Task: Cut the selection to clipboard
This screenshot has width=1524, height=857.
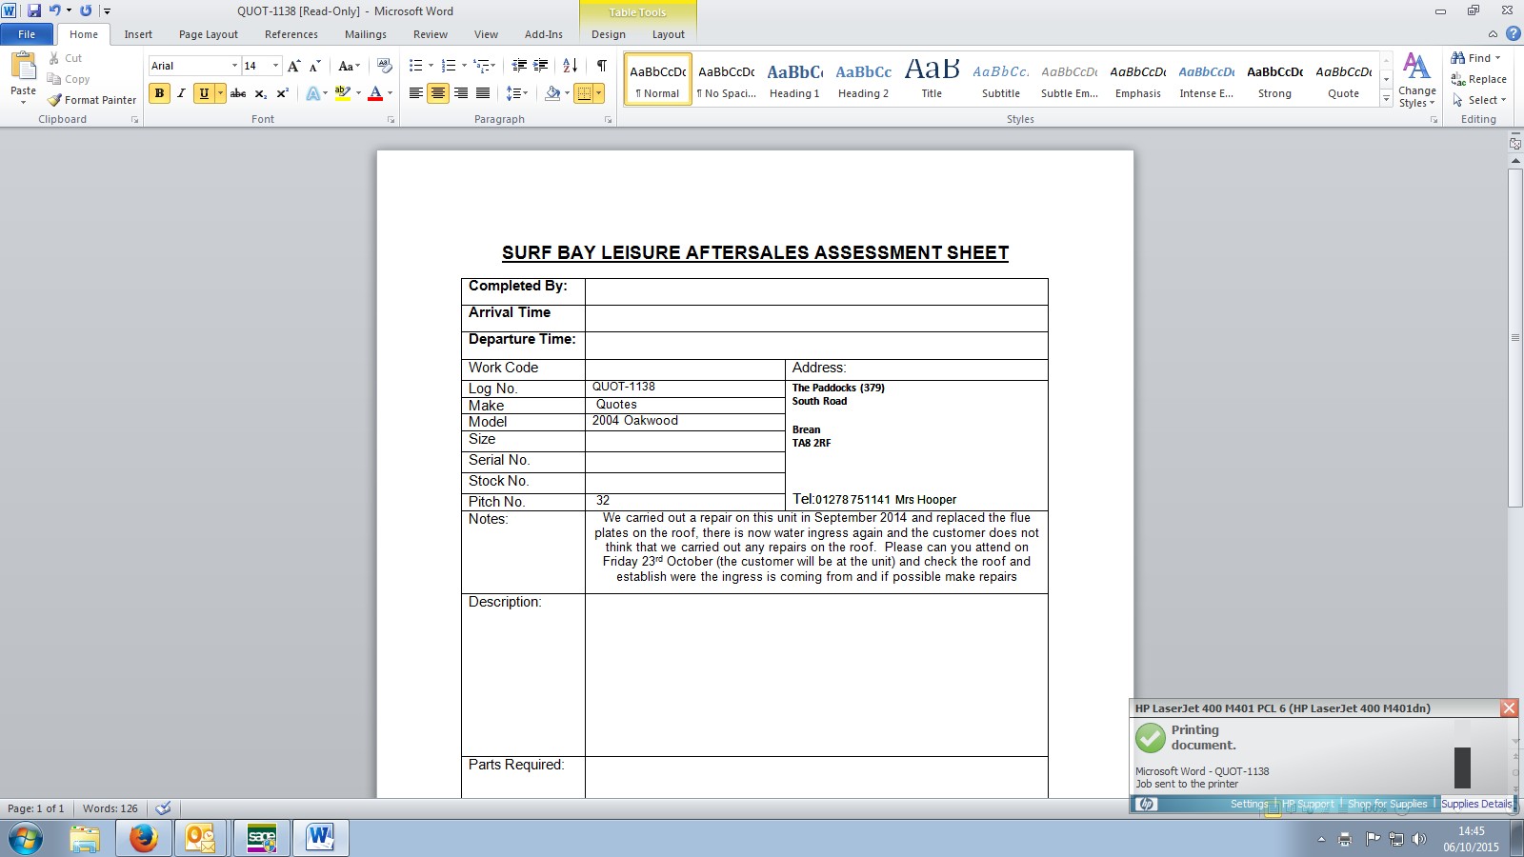Action: point(66,58)
